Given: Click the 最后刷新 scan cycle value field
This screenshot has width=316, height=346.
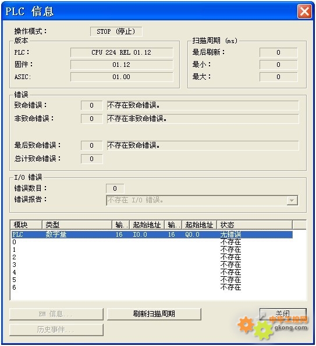Looking at the screenshot, I should (x=278, y=52).
